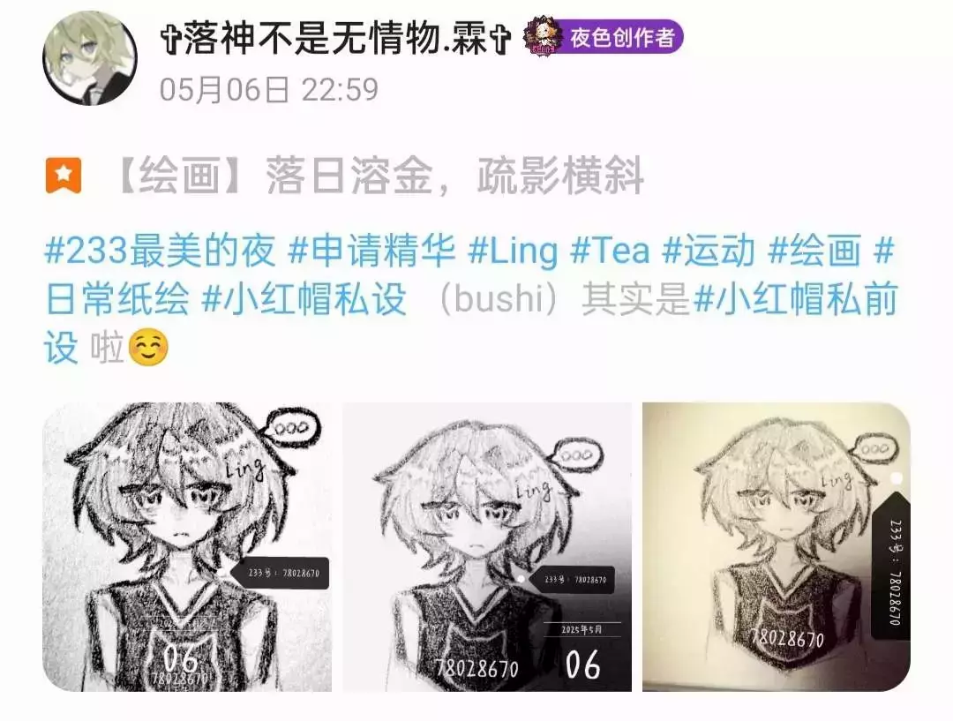Tap the orange featured star badge icon
The width and height of the screenshot is (953, 721).
(64, 176)
